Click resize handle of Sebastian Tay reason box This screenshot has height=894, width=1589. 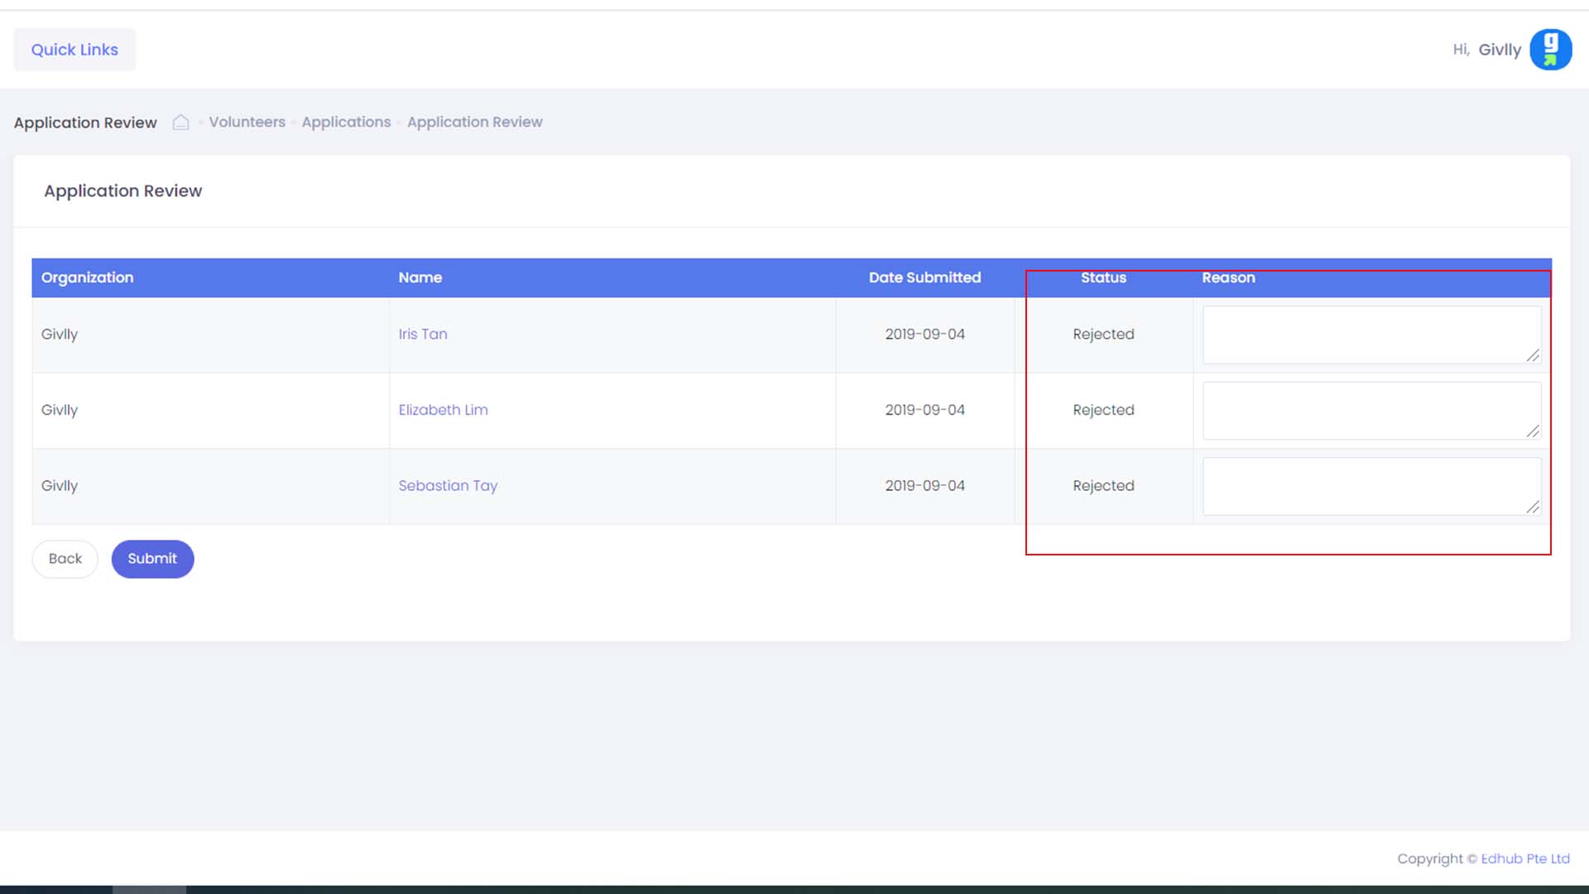coord(1533,507)
